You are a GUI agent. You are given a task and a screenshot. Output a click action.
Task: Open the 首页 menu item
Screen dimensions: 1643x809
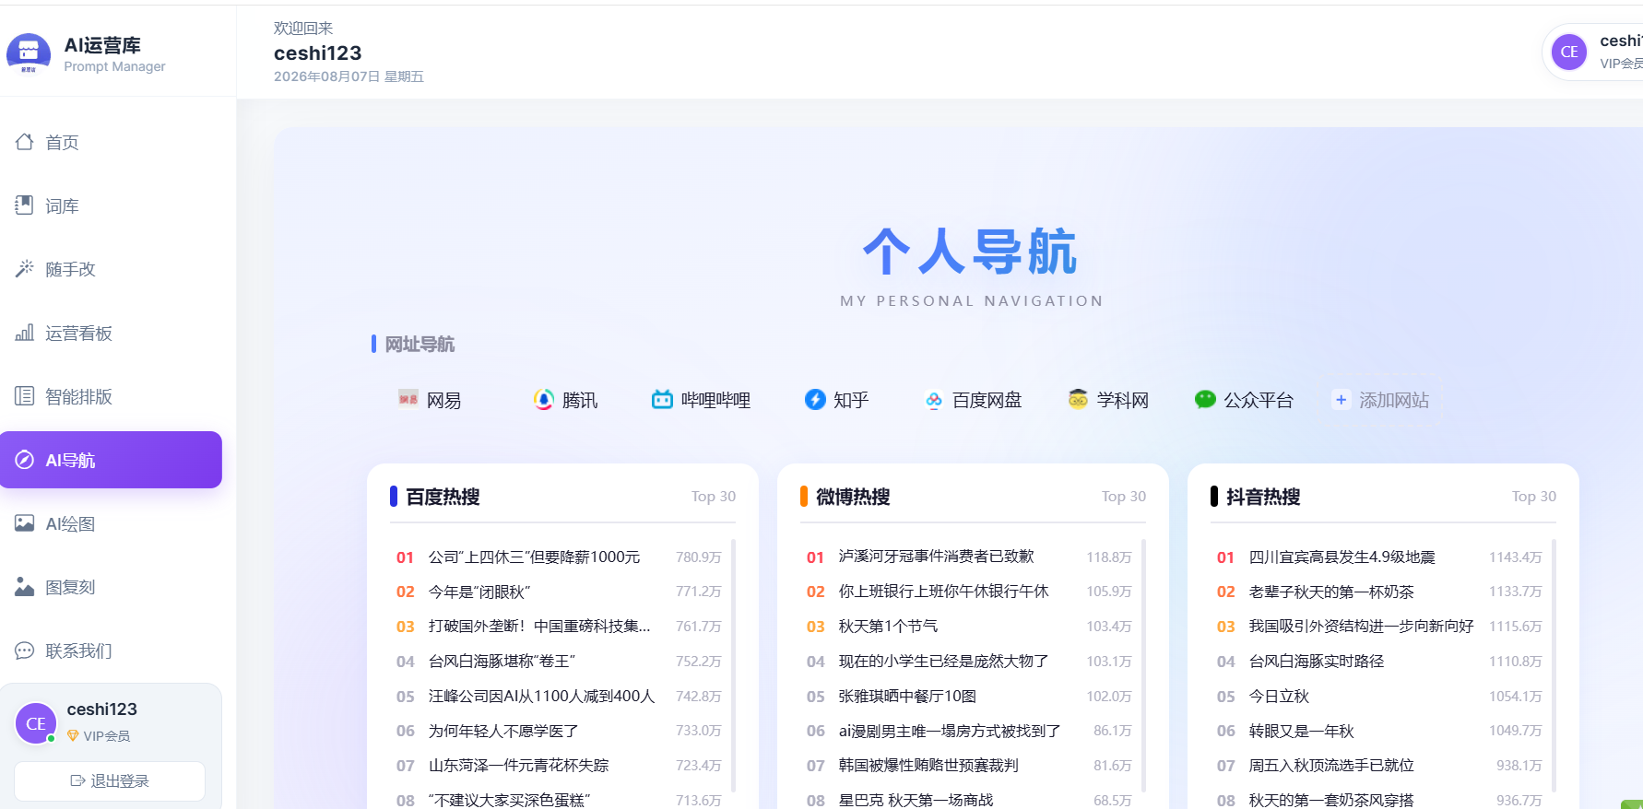click(111, 142)
